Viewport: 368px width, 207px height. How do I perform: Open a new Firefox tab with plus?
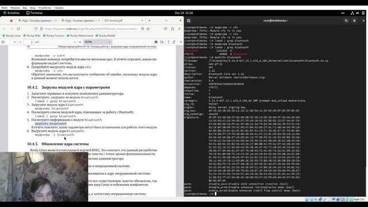(149, 21)
